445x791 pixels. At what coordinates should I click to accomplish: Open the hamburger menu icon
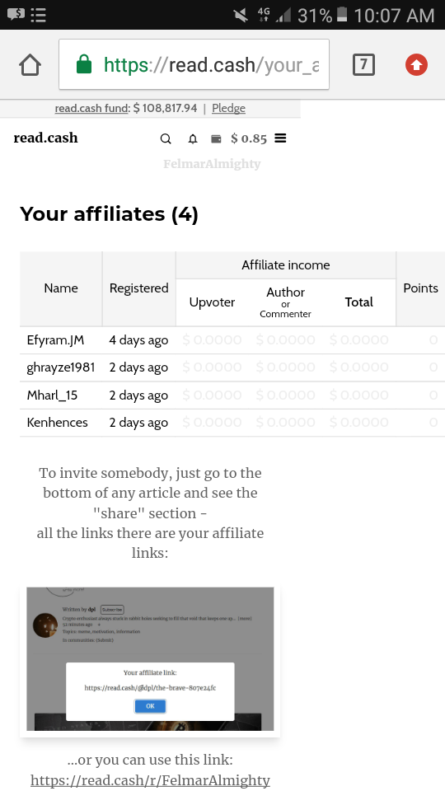[280, 138]
